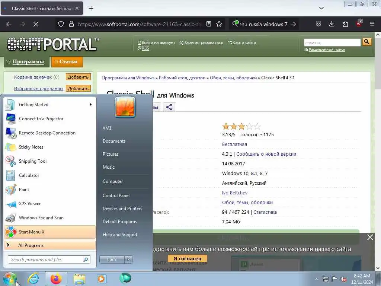Open Internet Explorer from taskbar
This screenshot has height=286, width=381.
33,279
